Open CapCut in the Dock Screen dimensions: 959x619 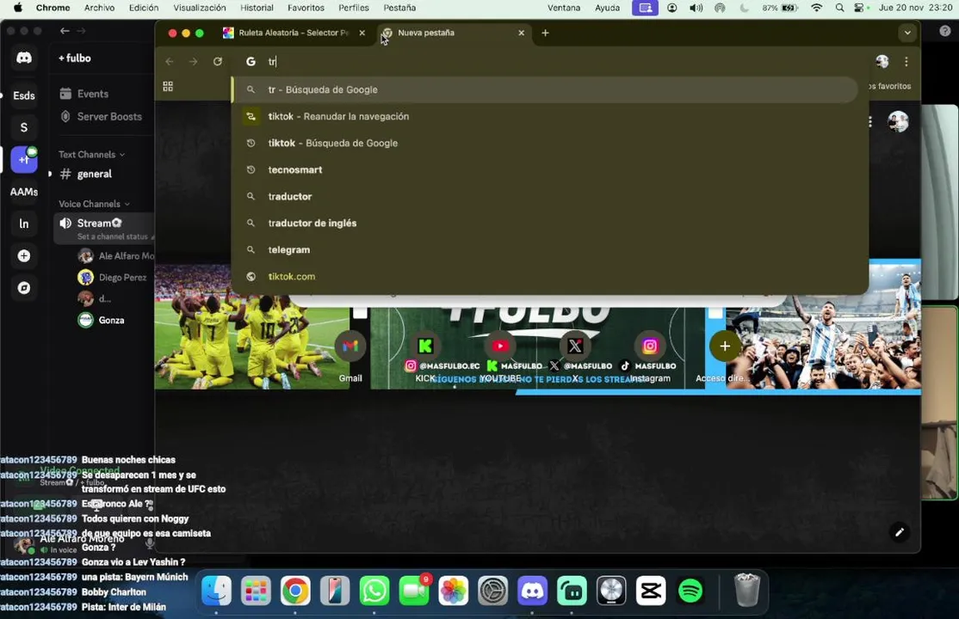point(651,591)
